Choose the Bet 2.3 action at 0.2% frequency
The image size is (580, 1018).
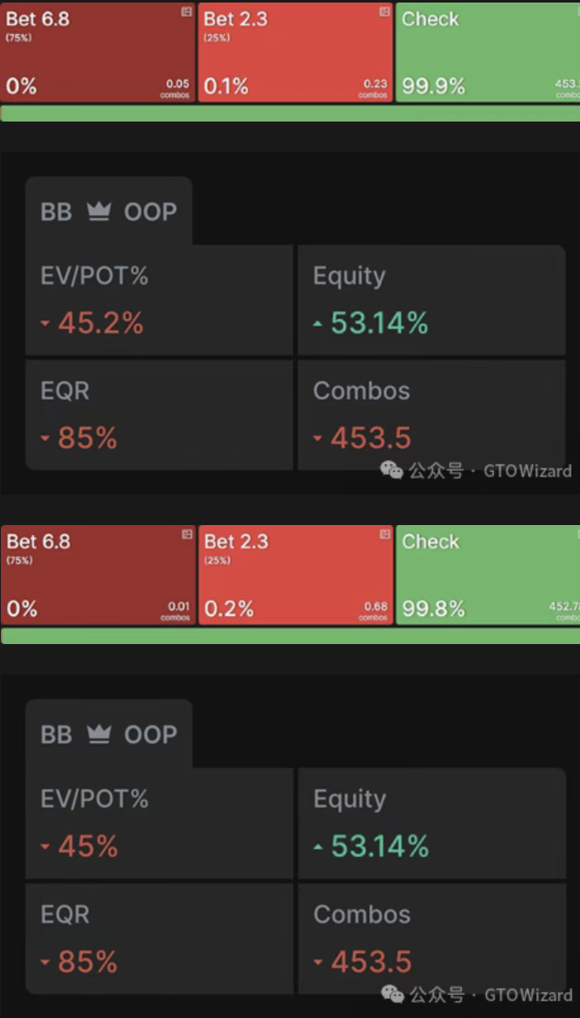pos(295,574)
